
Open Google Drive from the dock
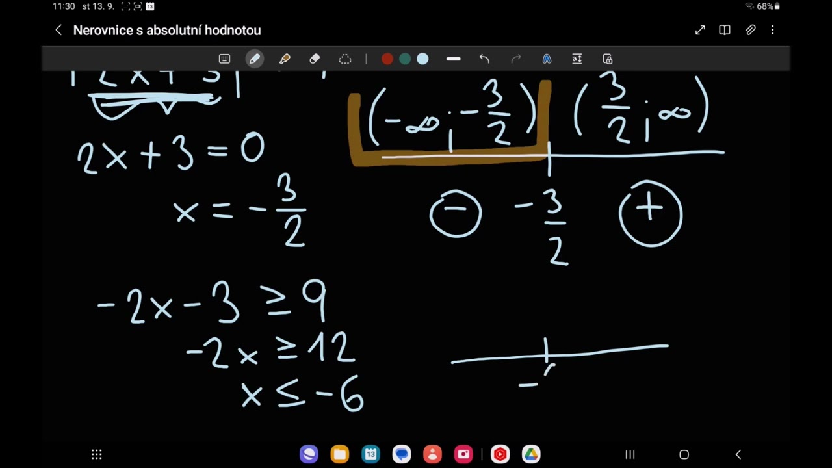pyautogui.click(x=531, y=454)
